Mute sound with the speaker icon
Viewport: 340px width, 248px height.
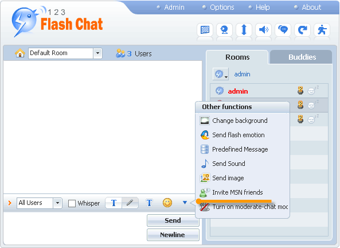click(x=263, y=30)
